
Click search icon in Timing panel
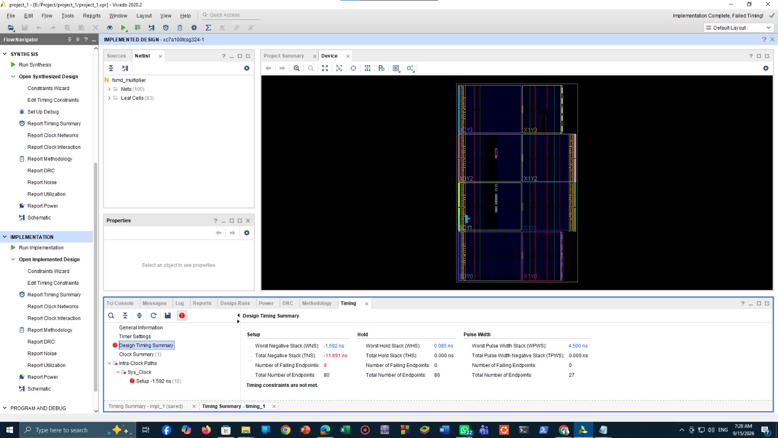coord(111,315)
